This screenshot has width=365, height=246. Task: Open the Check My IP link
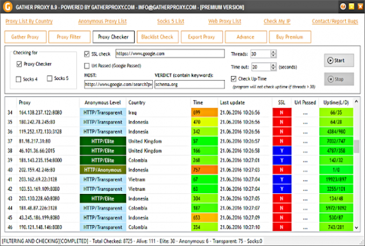click(x=278, y=21)
